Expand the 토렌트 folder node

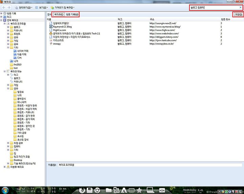pos(8,34)
